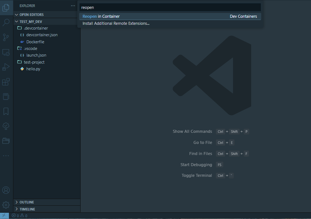Open the Bookmarks view

(6, 111)
